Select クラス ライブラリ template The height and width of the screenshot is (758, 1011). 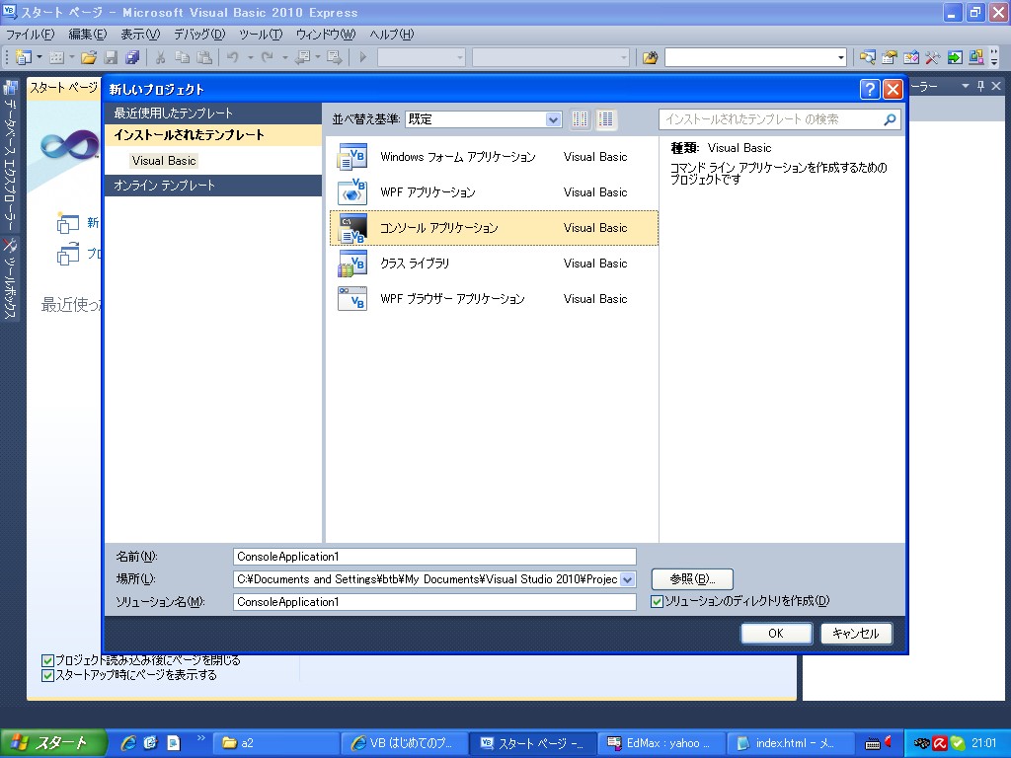click(x=494, y=263)
